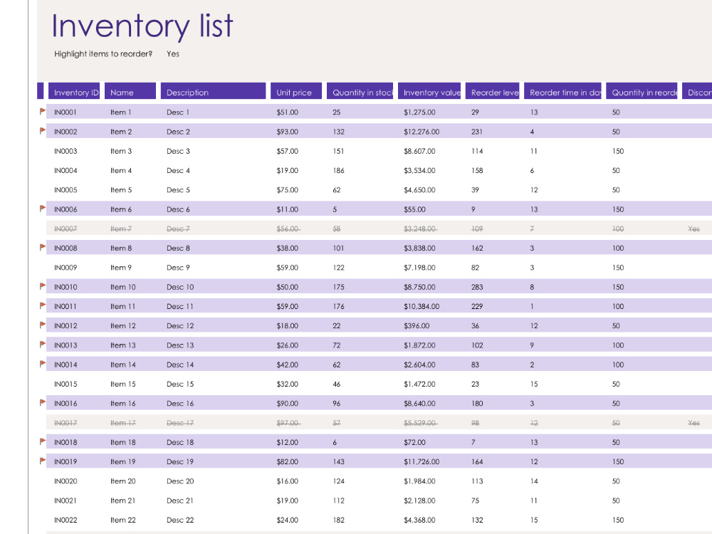The height and width of the screenshot is (534, 712).
Task: Click the $10,384.00 inventory value cell
Action: point(422,306)
